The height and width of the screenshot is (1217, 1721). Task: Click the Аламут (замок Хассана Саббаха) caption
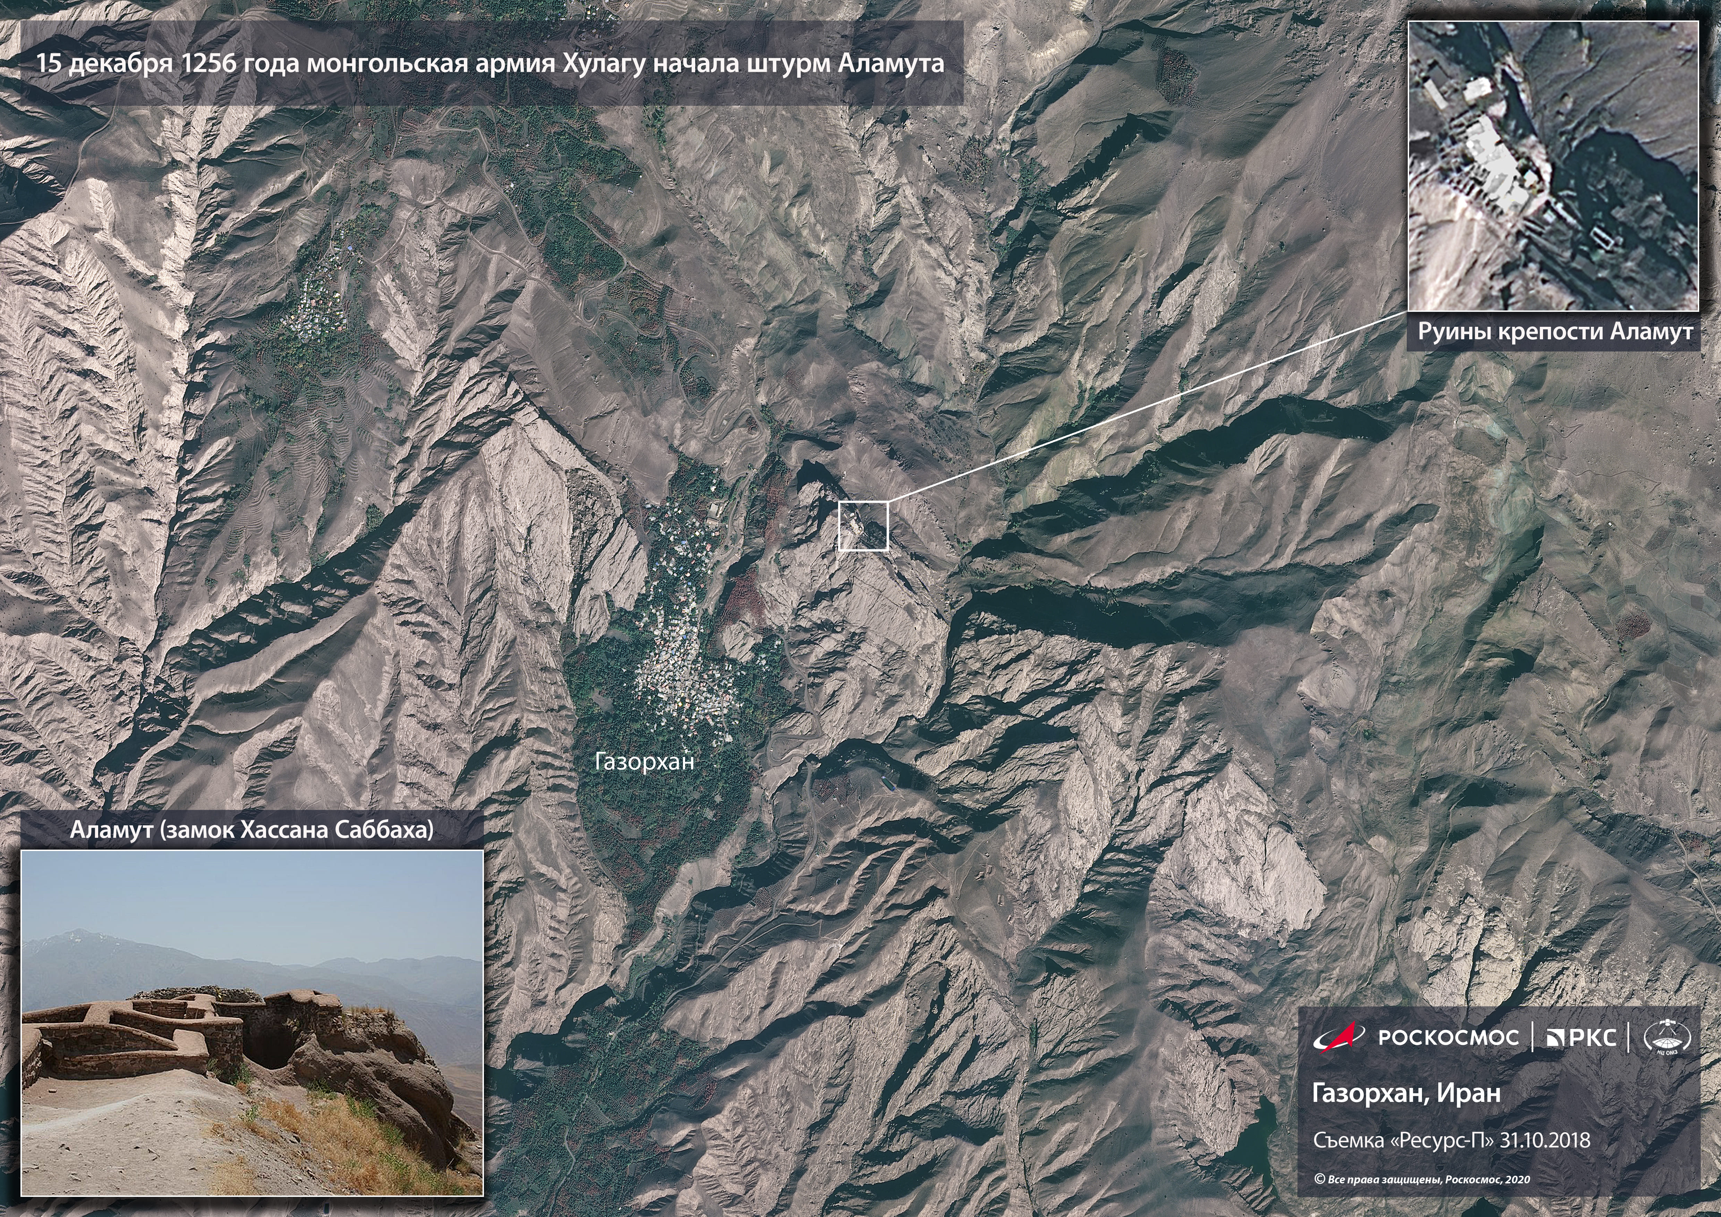[252, 830]
